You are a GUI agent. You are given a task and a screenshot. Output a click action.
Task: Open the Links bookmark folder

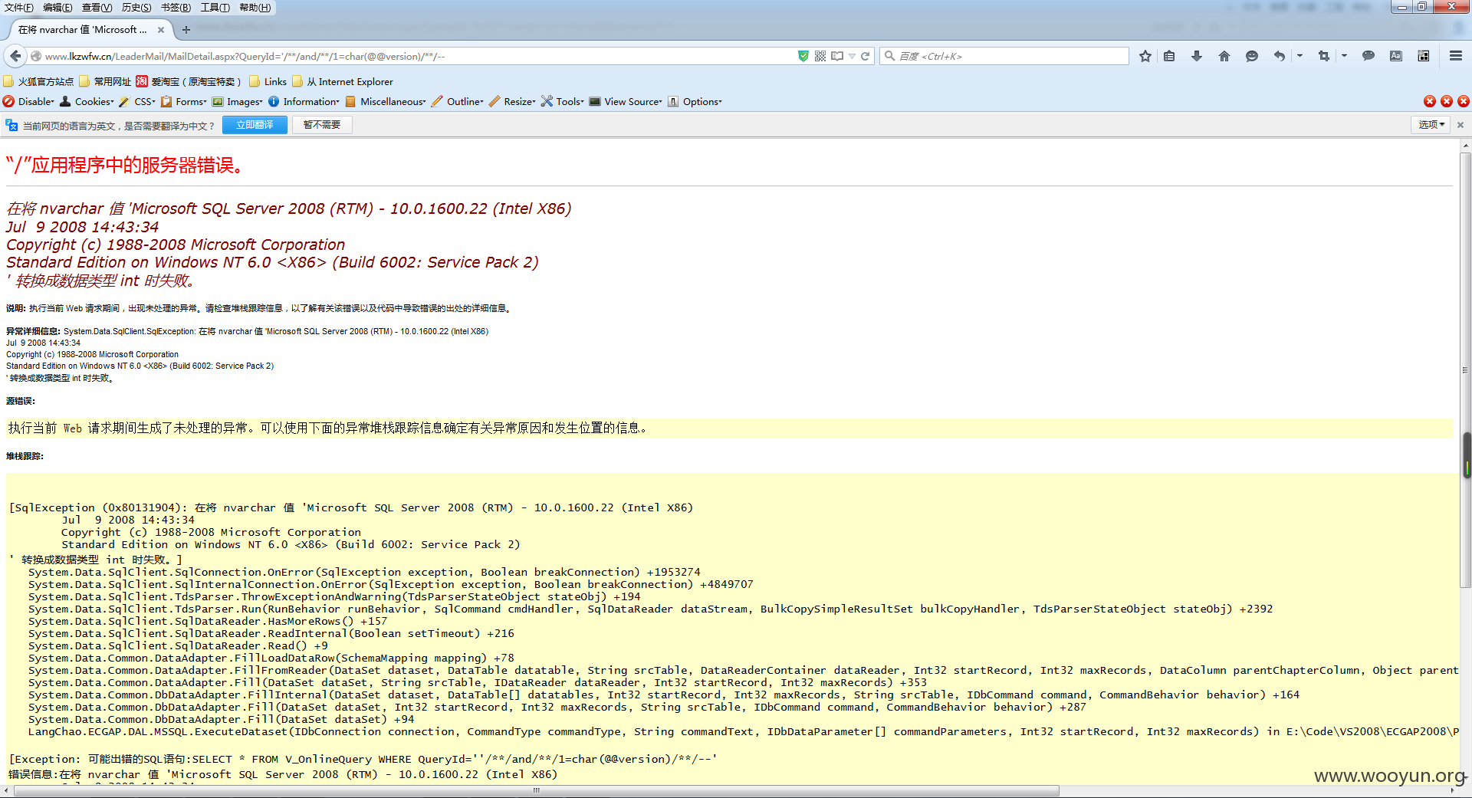click(268, 81)
